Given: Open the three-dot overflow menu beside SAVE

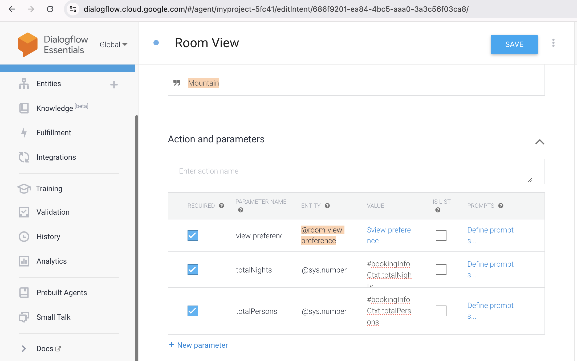Looking at the screenshot, I should (x=554, y=43).
